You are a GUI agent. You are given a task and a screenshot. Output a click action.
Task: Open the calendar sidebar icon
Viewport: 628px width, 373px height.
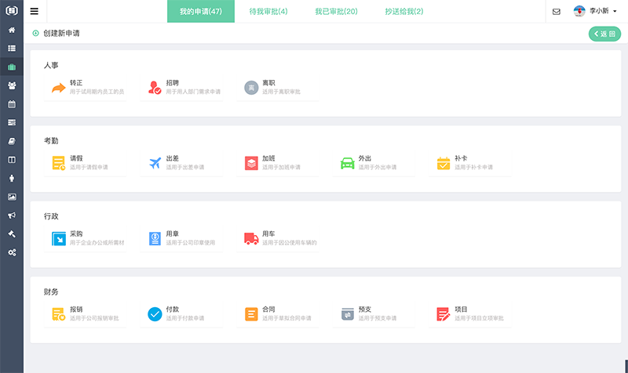(x=12, y=104)
